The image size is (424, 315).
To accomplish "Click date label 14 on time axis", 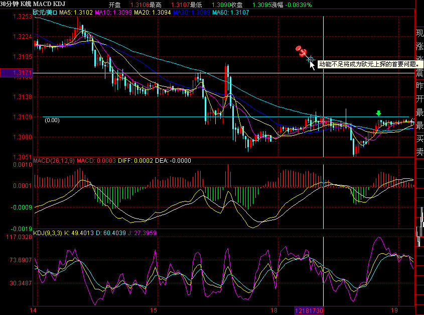I will (x=33, y=310).
